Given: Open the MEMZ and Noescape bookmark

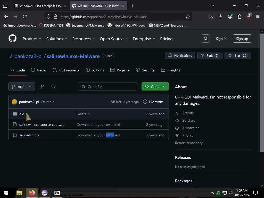Looking at the screenshot, I should [x=168, y=26].
